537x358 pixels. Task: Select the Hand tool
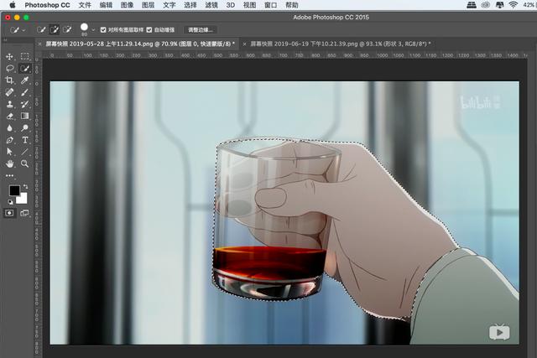9,163
